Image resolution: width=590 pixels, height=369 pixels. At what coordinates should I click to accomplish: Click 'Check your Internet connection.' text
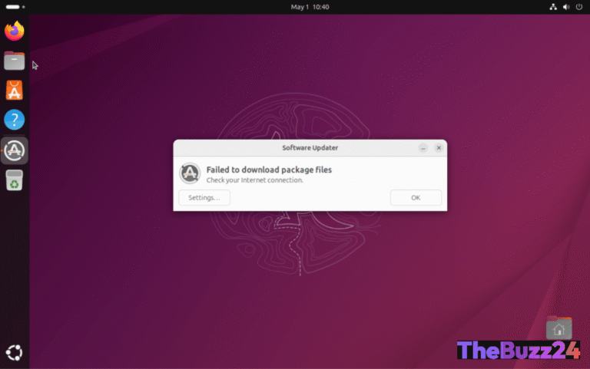tap(255, 180)
